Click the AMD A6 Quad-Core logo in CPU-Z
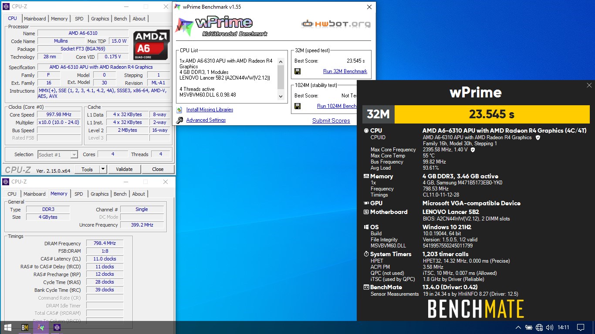595x334 pixels. [x=151, y=44]
